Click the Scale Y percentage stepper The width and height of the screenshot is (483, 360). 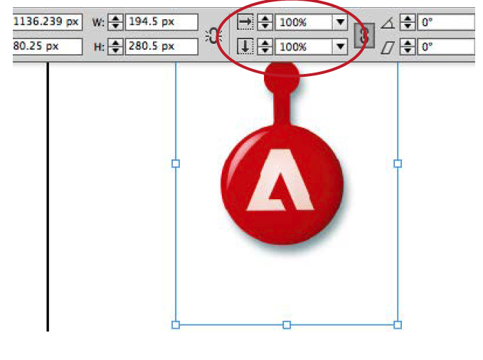(265, 46)
